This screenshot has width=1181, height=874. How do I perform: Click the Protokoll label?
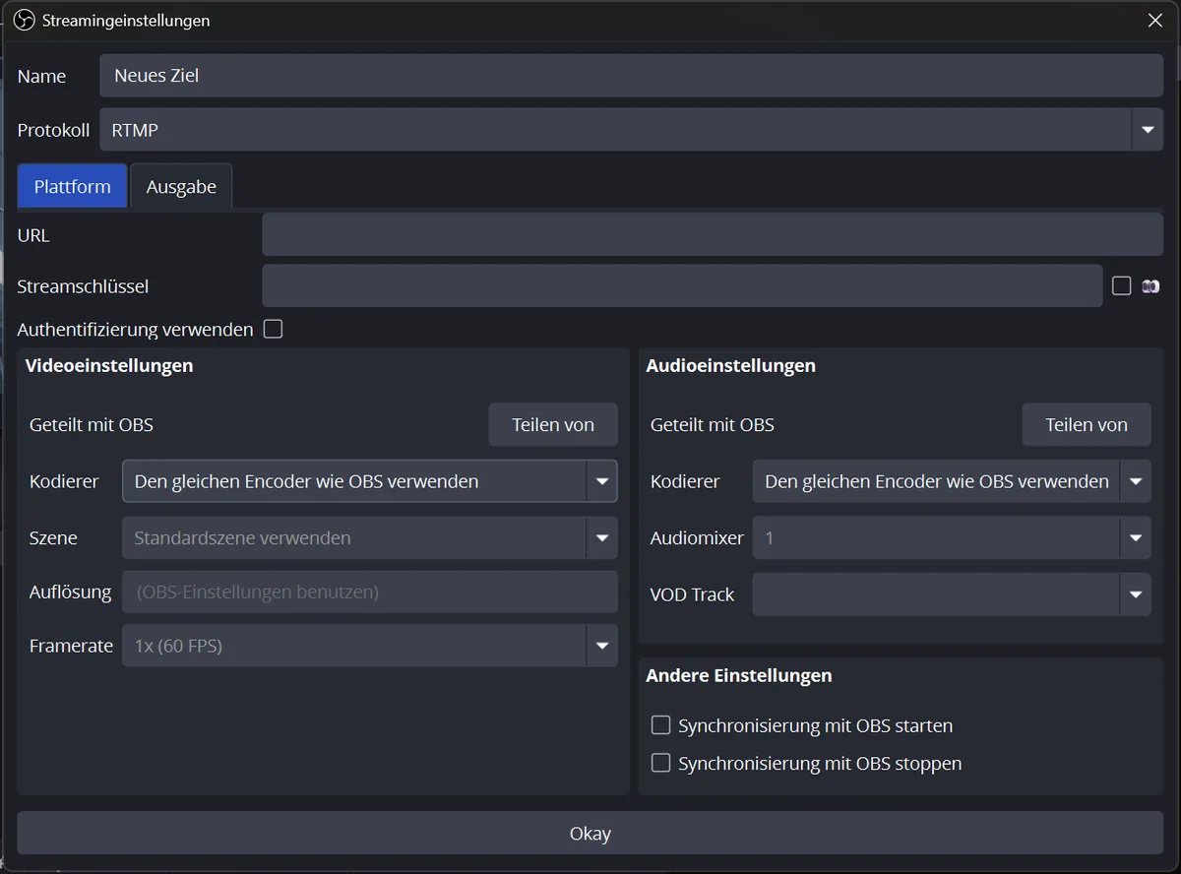tap(53, 130)
